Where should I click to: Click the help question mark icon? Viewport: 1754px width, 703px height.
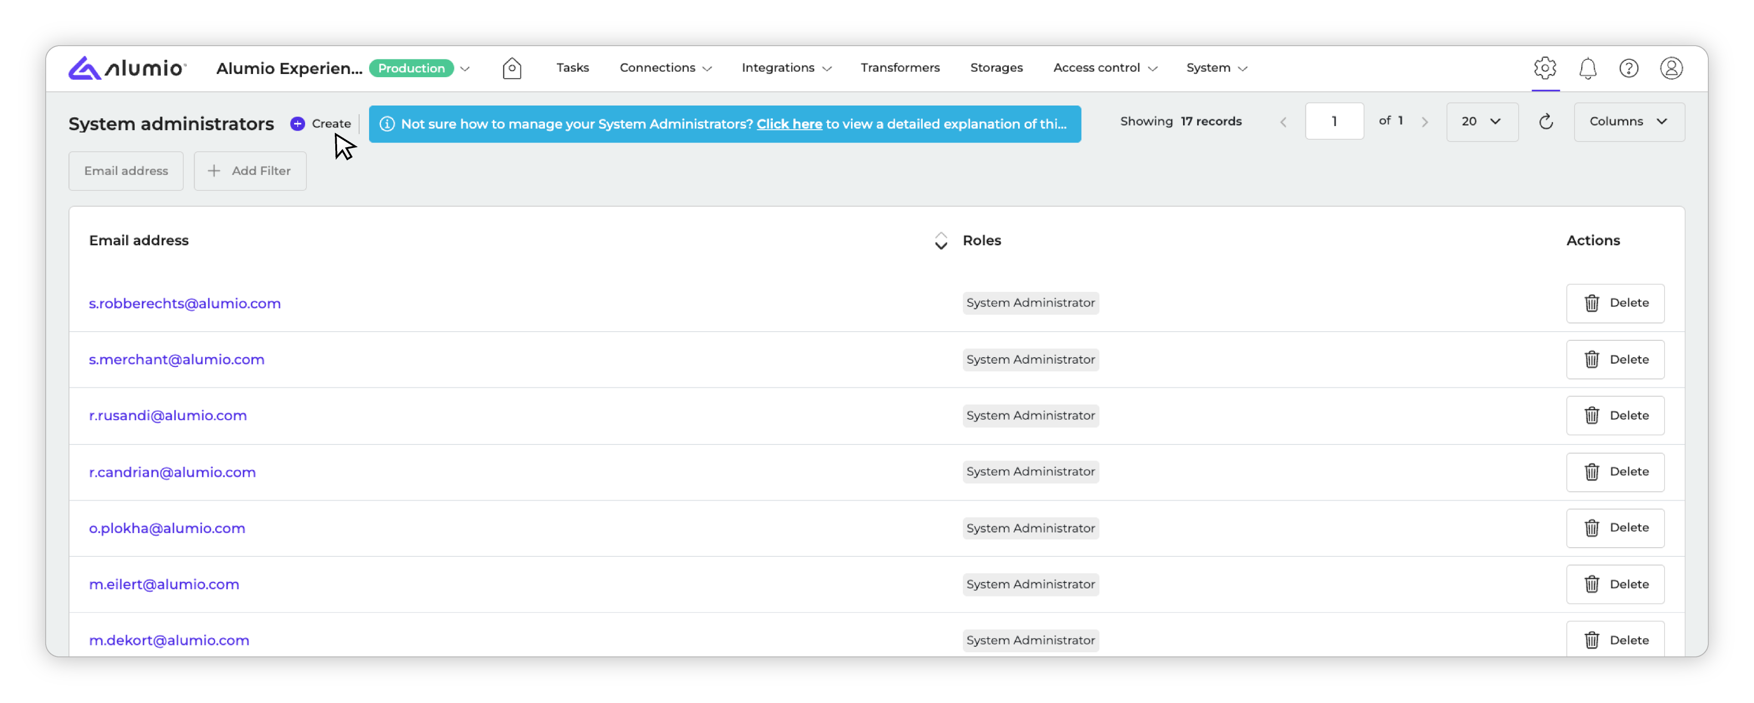[1629, 68]
